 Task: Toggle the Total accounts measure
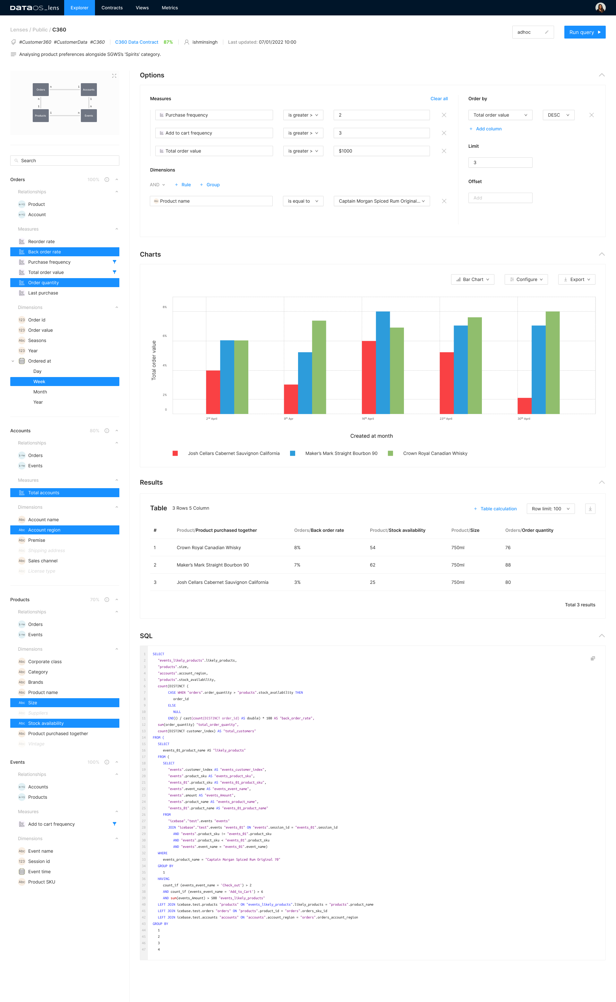[x=65, y=493]
